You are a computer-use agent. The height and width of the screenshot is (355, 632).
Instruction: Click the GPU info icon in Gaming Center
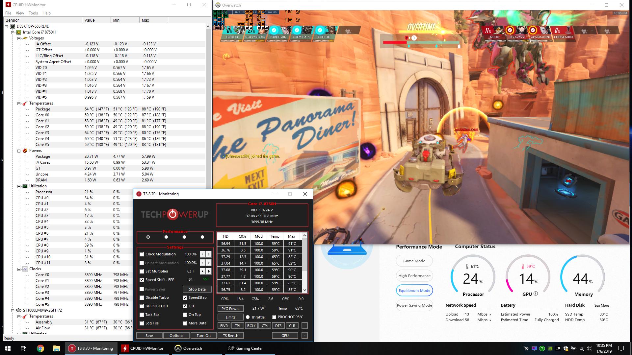pos(536,294)
